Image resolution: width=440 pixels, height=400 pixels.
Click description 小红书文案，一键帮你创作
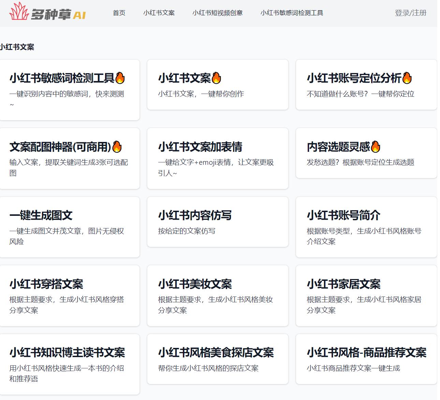pos(201,94)
